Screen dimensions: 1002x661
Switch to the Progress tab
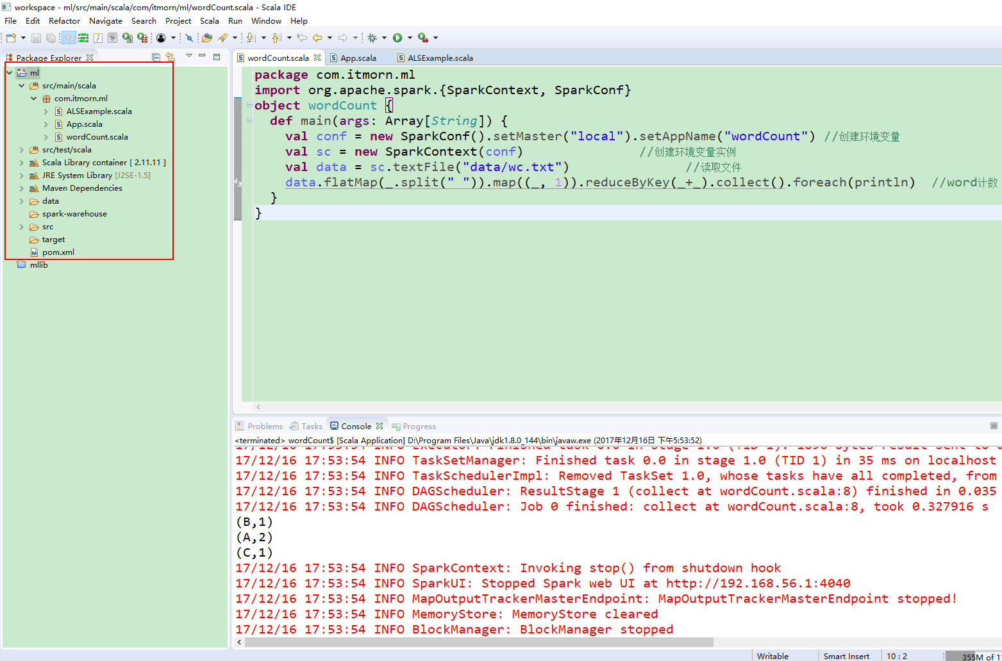(413, 426)
